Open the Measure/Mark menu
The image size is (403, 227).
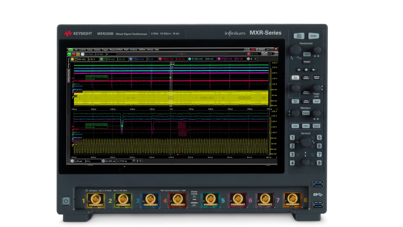pos(116,50)
